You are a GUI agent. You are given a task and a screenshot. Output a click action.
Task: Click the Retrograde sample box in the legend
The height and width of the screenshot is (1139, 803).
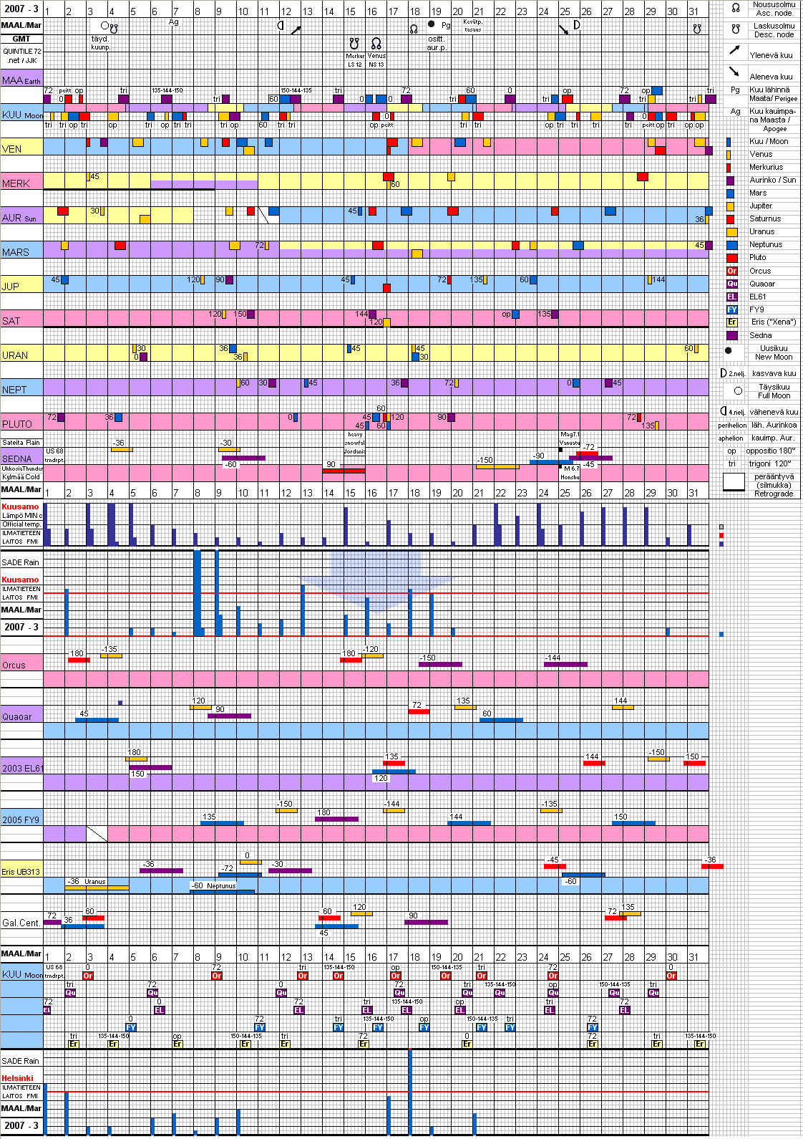click(x=734, y=482)
